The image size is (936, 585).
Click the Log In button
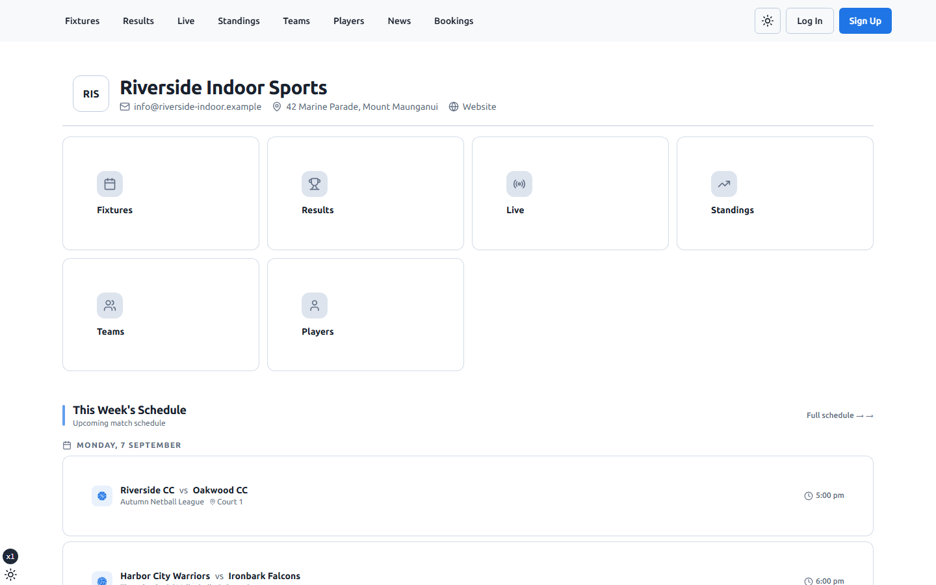tap(810, 21)
